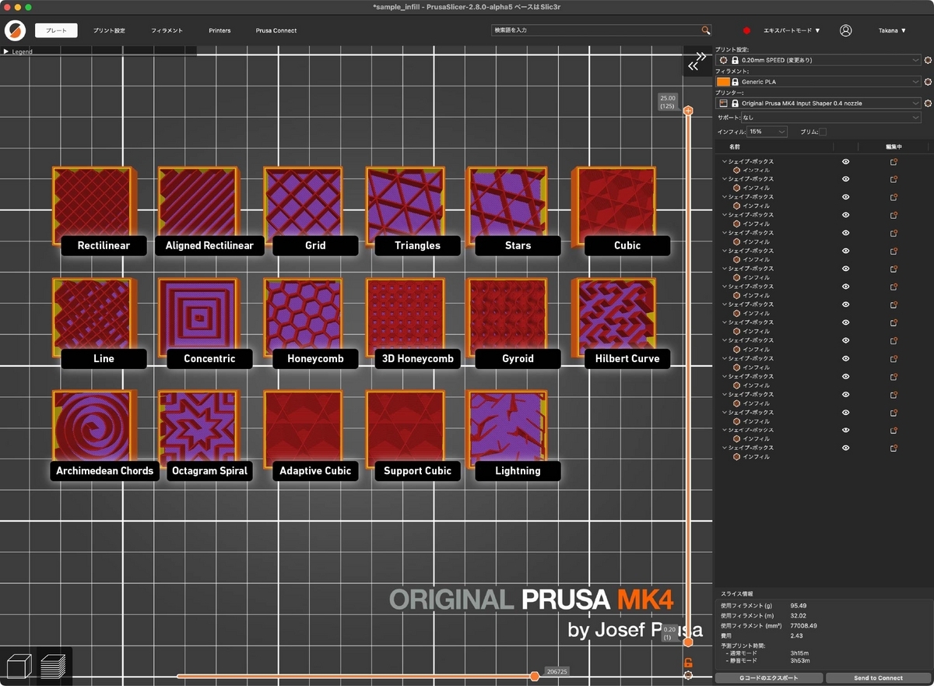Hide last シェイプ-ボックス via eye icon
The image size is (934, 686).
tap(845, 448)
